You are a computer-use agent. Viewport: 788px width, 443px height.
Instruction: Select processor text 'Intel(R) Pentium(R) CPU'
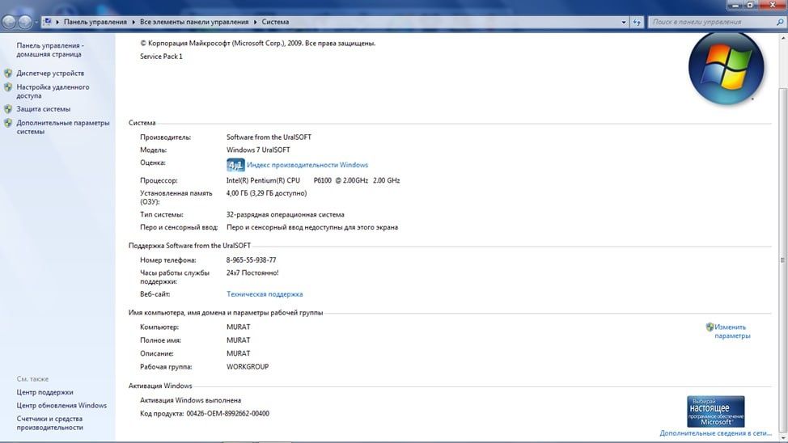point(263,180)
